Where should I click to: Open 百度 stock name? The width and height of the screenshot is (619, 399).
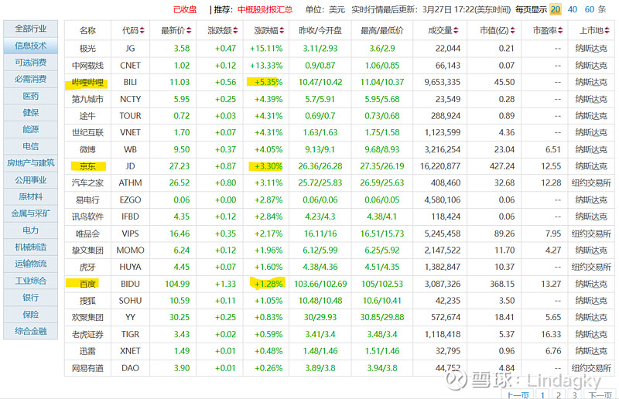pyautogui.click(x=87, y=284)
